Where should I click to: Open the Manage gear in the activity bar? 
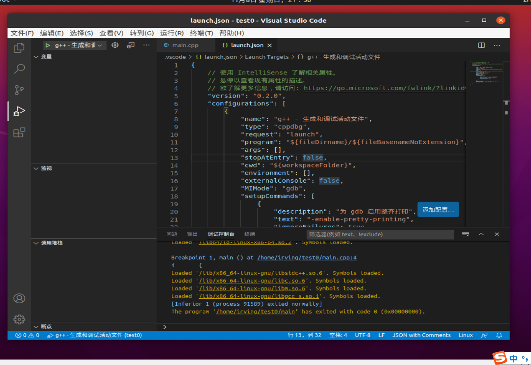(19, 319)
